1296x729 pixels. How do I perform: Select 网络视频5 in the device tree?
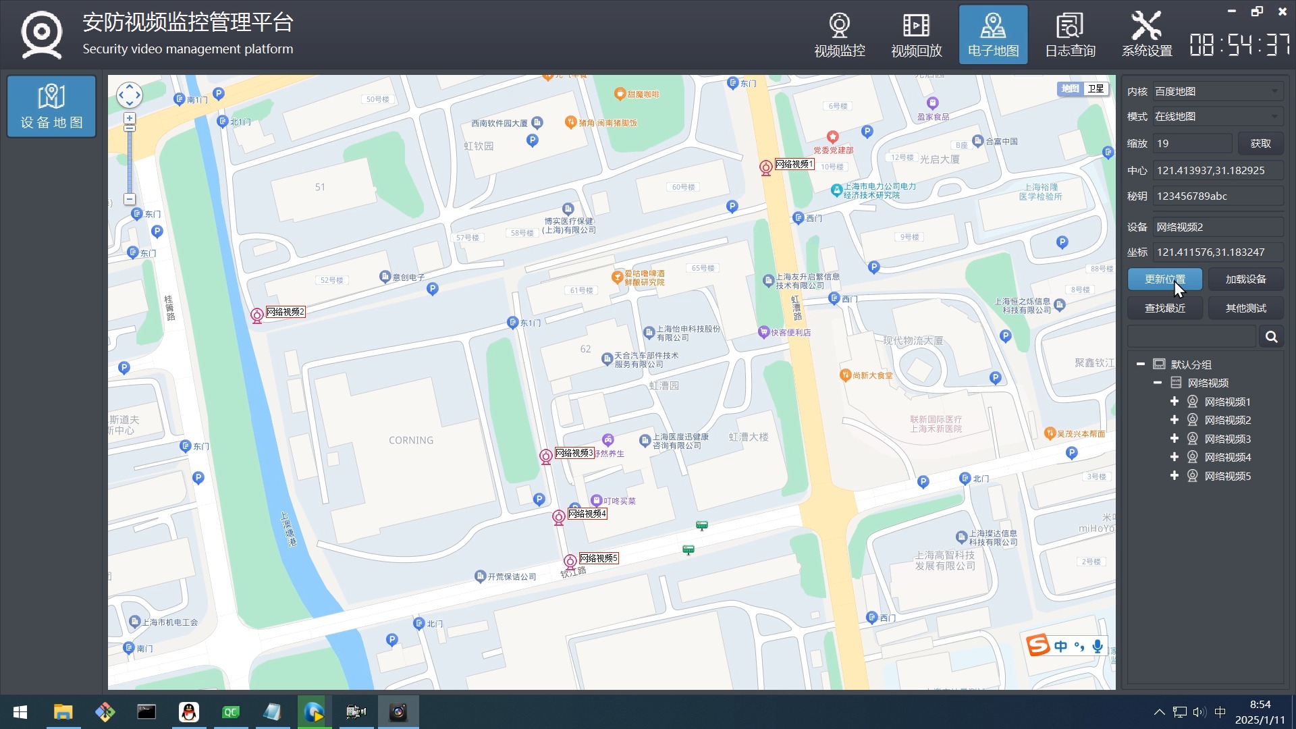1227,476
